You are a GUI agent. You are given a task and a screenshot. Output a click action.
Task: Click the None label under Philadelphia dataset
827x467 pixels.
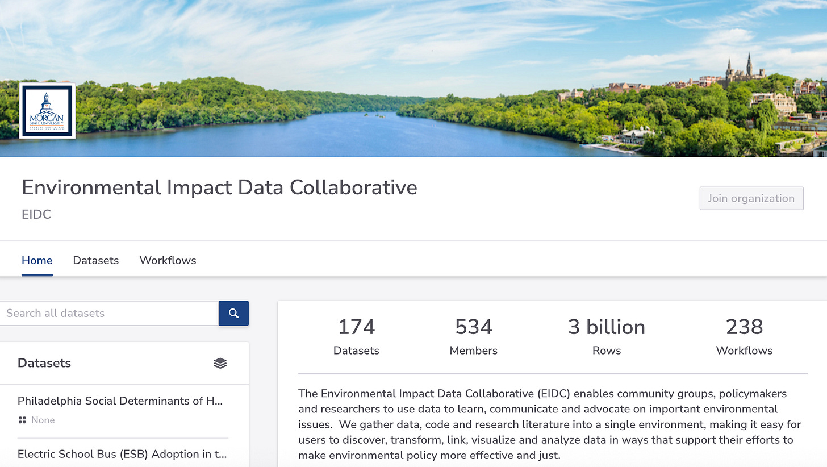coord(43,420)
